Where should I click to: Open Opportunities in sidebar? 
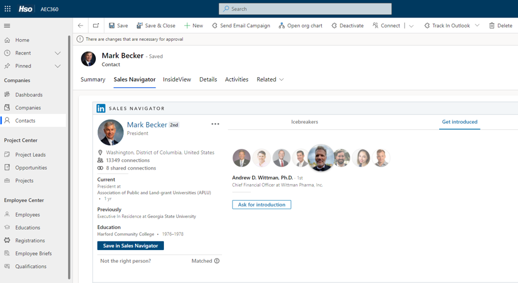pyautogui.click(x=31, y=168)
